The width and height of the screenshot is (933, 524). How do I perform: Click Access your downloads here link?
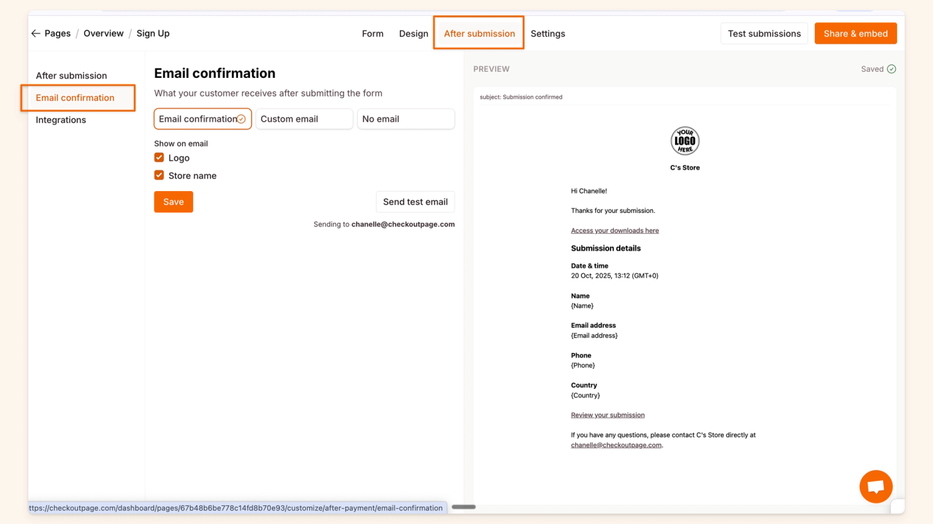coord(614,230)
